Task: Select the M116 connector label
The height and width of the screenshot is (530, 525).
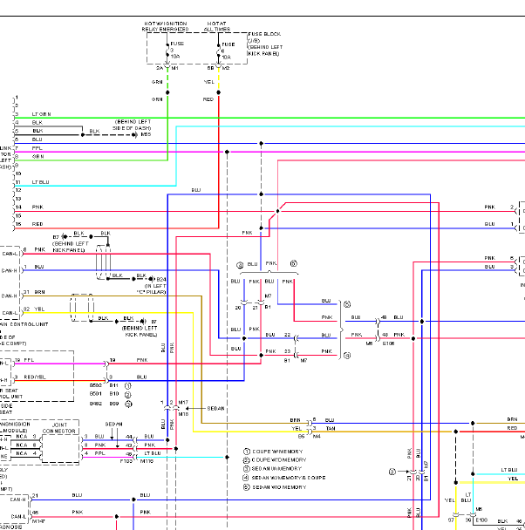Action: pyautogui.click(x=147, y=461)
